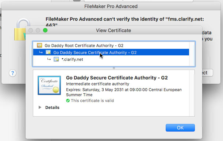Viewport: 223px width, 141px height.
Task: Click the "can't verify the identity" warning heading
Action: [x=125, y=22]
